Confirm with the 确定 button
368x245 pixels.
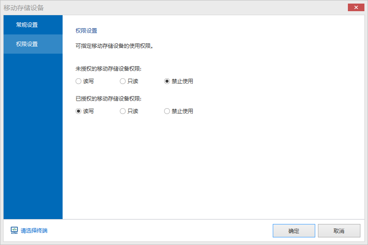click(x=294, y=231)
